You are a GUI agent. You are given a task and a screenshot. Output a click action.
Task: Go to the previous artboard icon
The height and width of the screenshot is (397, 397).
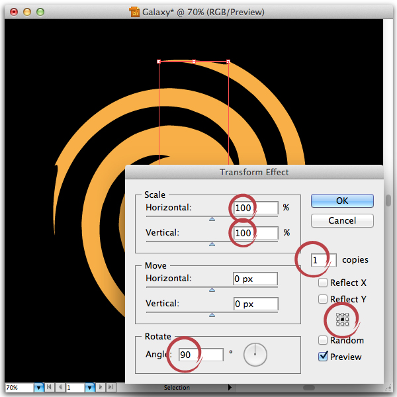pyautogui.click(x=60, y=387)
